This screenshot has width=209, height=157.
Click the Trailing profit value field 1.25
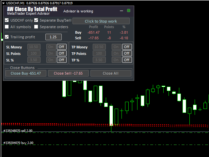[x=53, y=37]
